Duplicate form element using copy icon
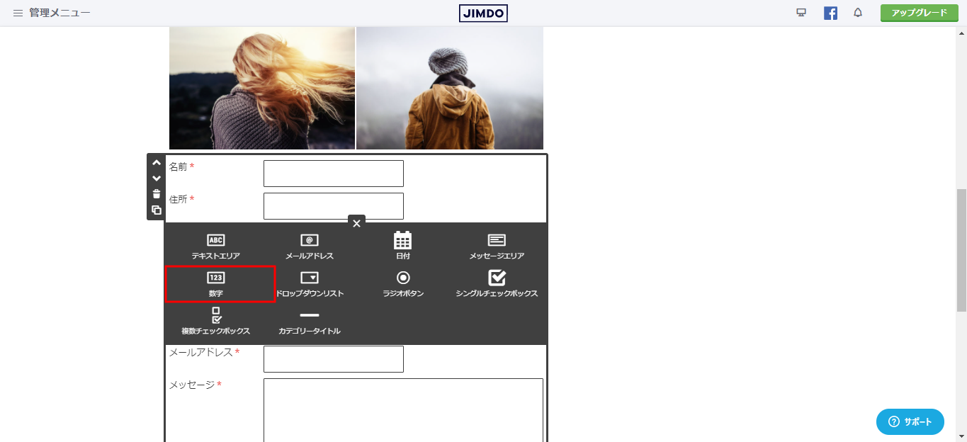The image size is (967, 442). tap(157, 210)
